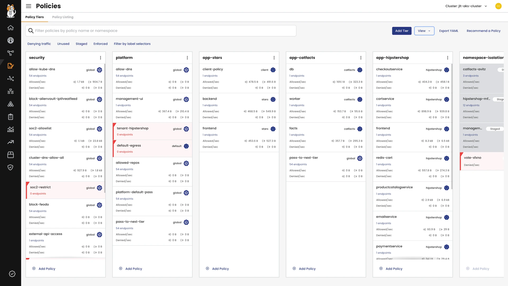Open security tier kebab menu
508x286 pixels.
pyautogui.click(x=101, y=58)
